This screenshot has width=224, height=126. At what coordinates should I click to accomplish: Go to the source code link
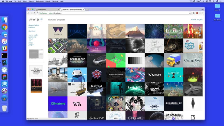pos(33,35)
